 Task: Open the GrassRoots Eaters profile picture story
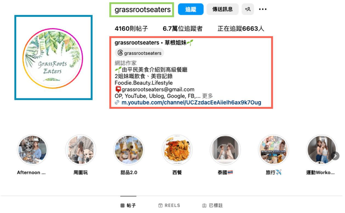pyautogui.click(x=53, y=59)
